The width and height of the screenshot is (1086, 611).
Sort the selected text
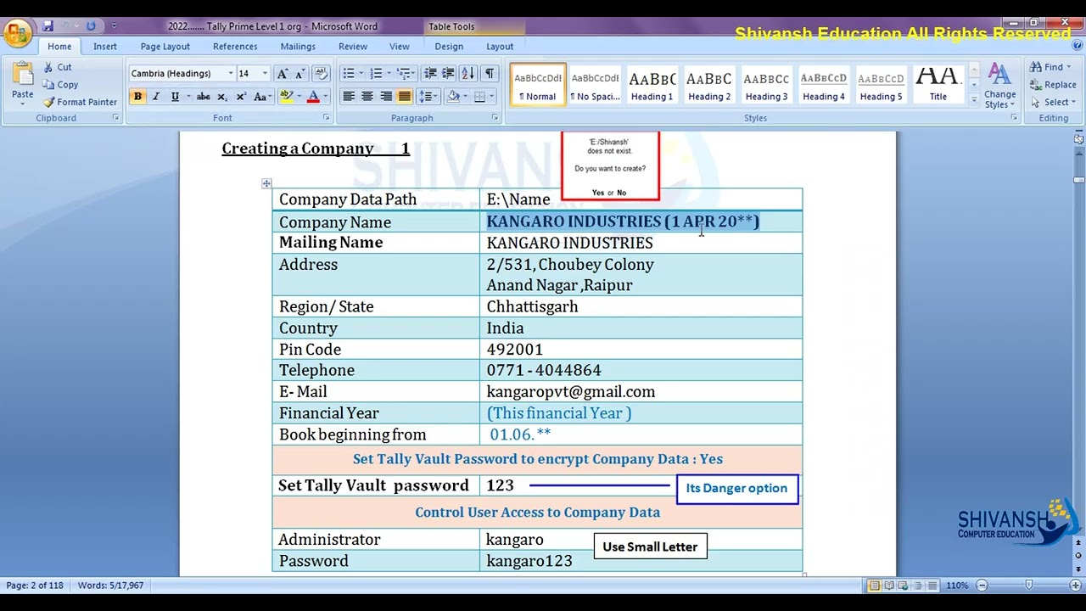pyautogui.click(x=469, y=74)
